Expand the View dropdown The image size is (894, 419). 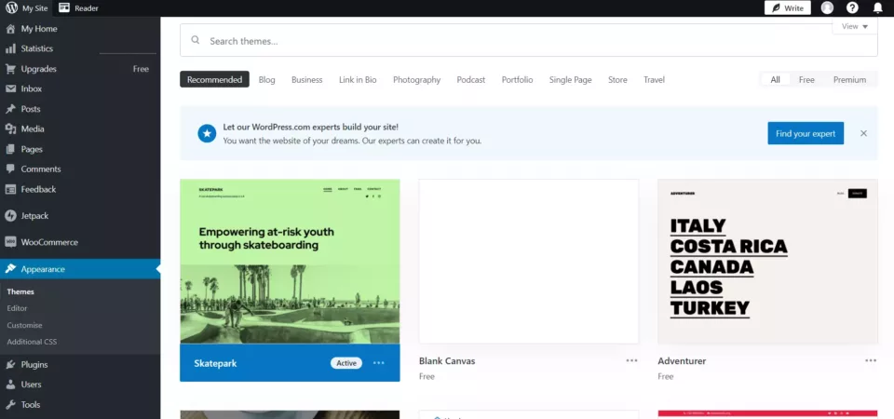point(855,26)
